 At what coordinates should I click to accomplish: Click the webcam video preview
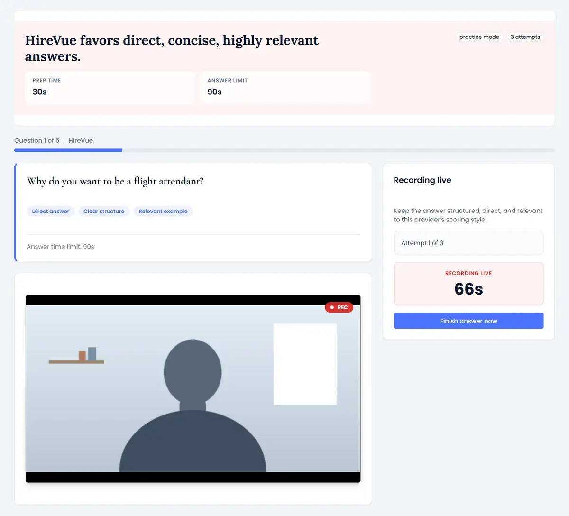[193, 388]
